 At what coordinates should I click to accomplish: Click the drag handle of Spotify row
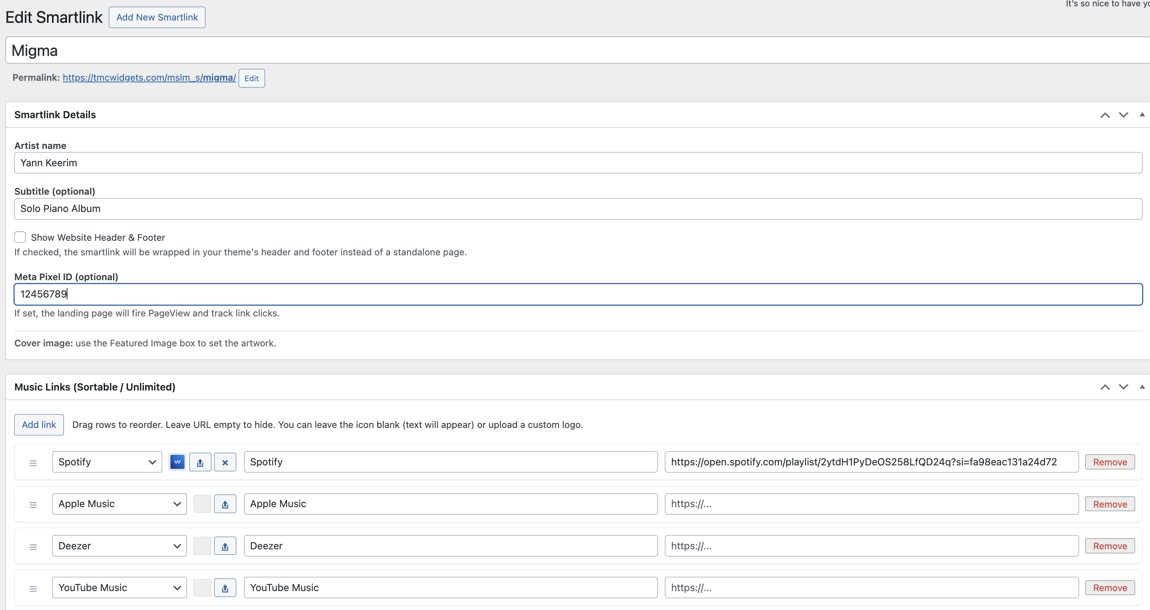tap(33, 463)
